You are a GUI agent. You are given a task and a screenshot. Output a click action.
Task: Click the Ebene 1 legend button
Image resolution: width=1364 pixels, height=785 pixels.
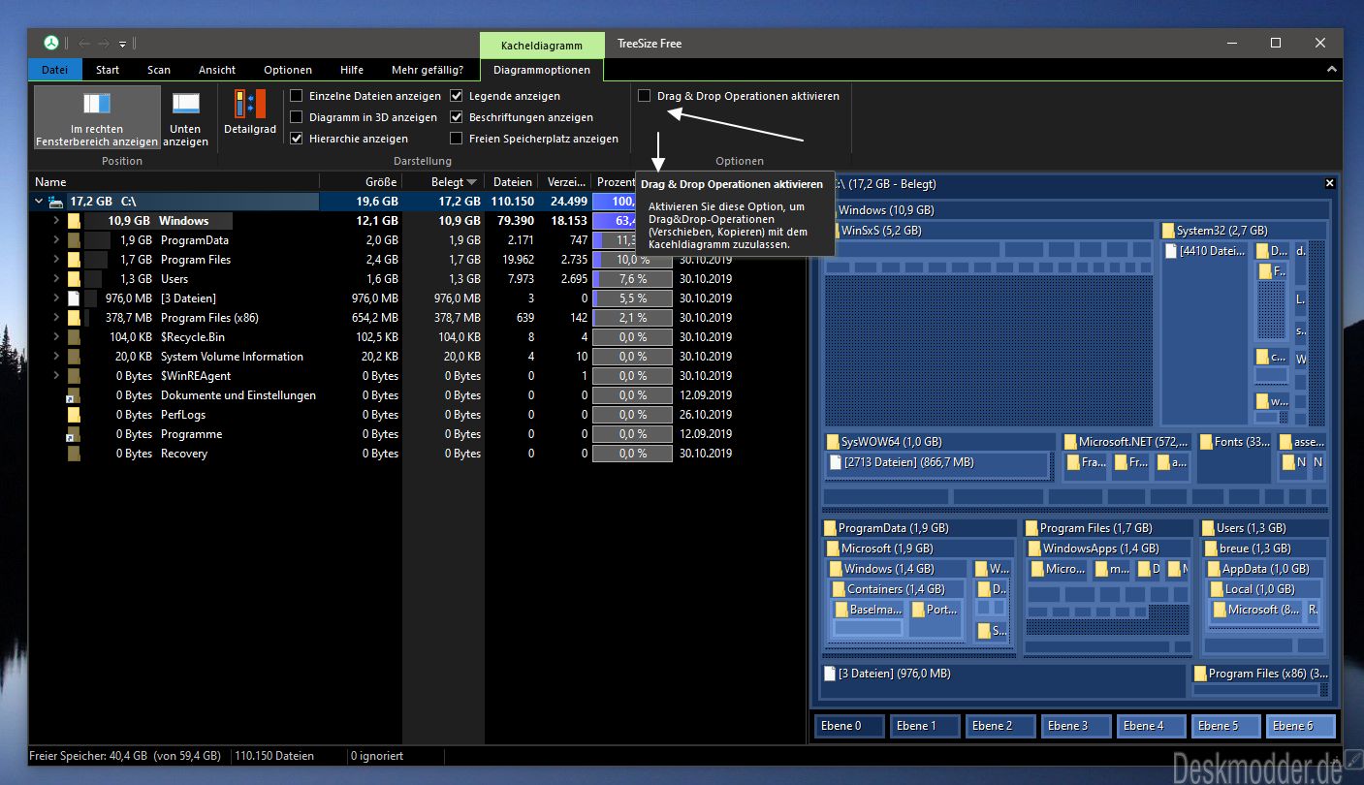925,726
